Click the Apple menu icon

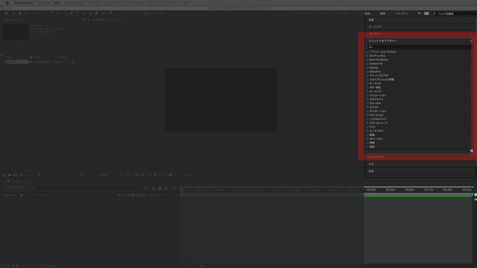(x=7, y=3)
